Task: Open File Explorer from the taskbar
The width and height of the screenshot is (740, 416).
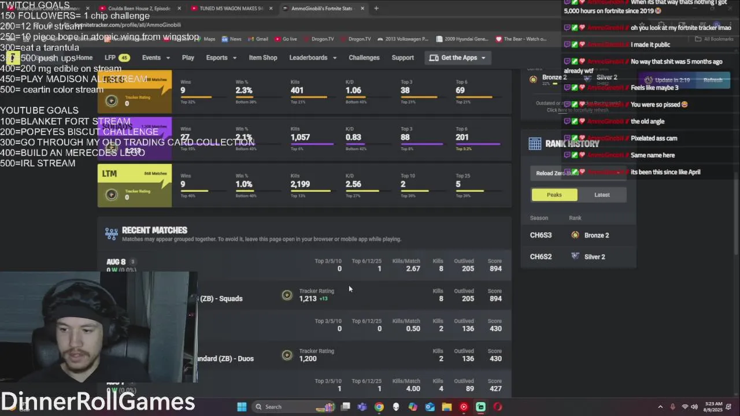Action: pyautogui.click(x=446, y=407)
